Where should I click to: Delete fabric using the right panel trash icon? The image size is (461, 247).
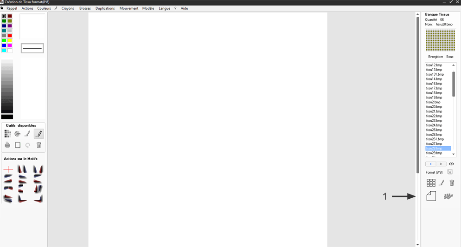pyautogui.click(x=452, y=183)
